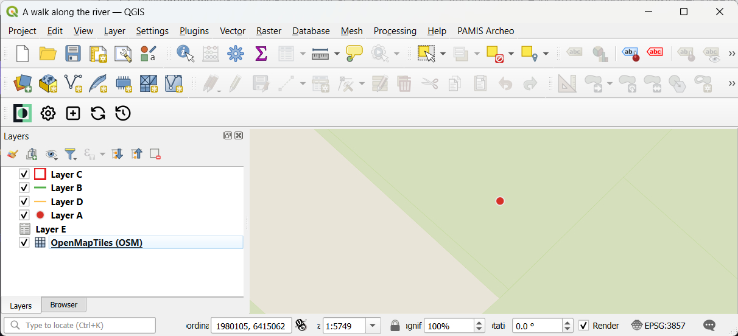
Task: Open the Project menu
Action: pyautogui.click(x=23, y=30)
